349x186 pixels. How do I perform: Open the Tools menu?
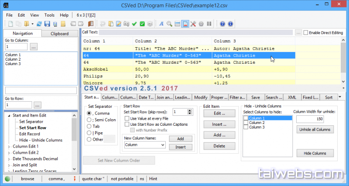(49, 15)
